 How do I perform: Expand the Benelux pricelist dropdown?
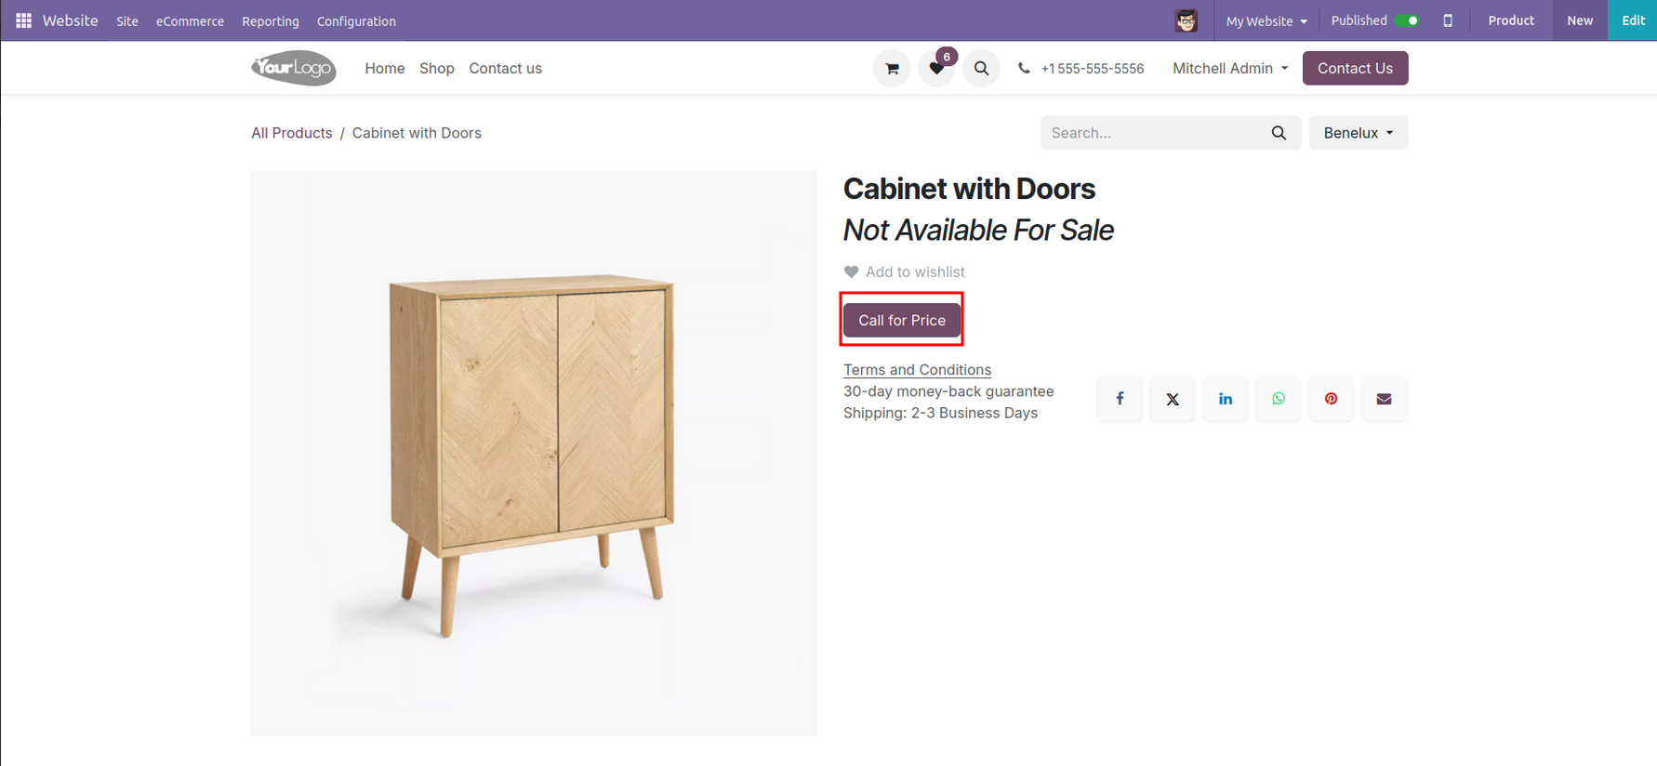coord(1358,133)
